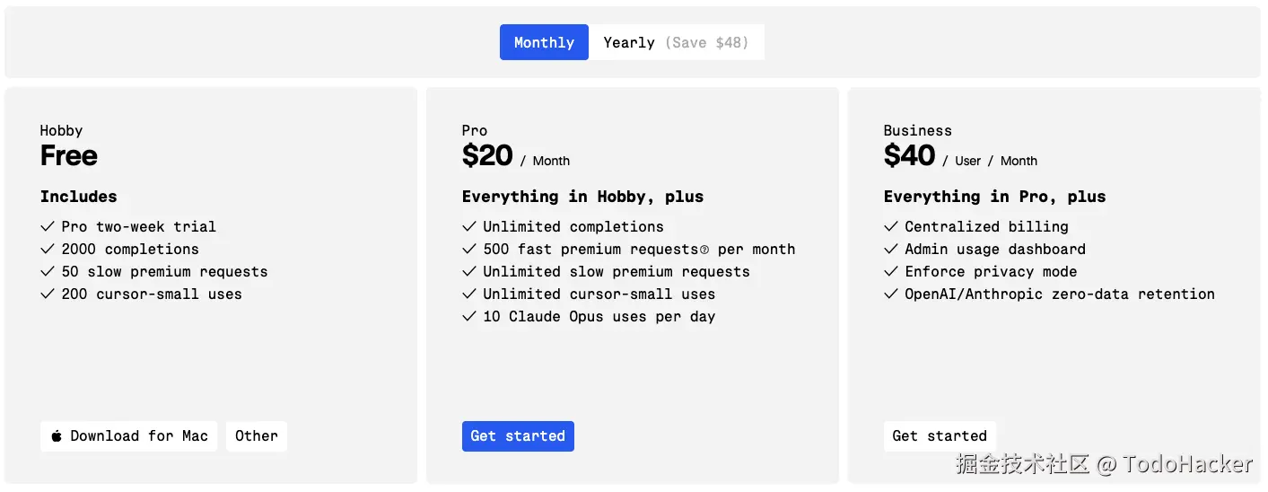Image resolution: width=1268 pixels, height=492 pixels.
Task: Switch billing to Monthly
Action: [544, 42]
